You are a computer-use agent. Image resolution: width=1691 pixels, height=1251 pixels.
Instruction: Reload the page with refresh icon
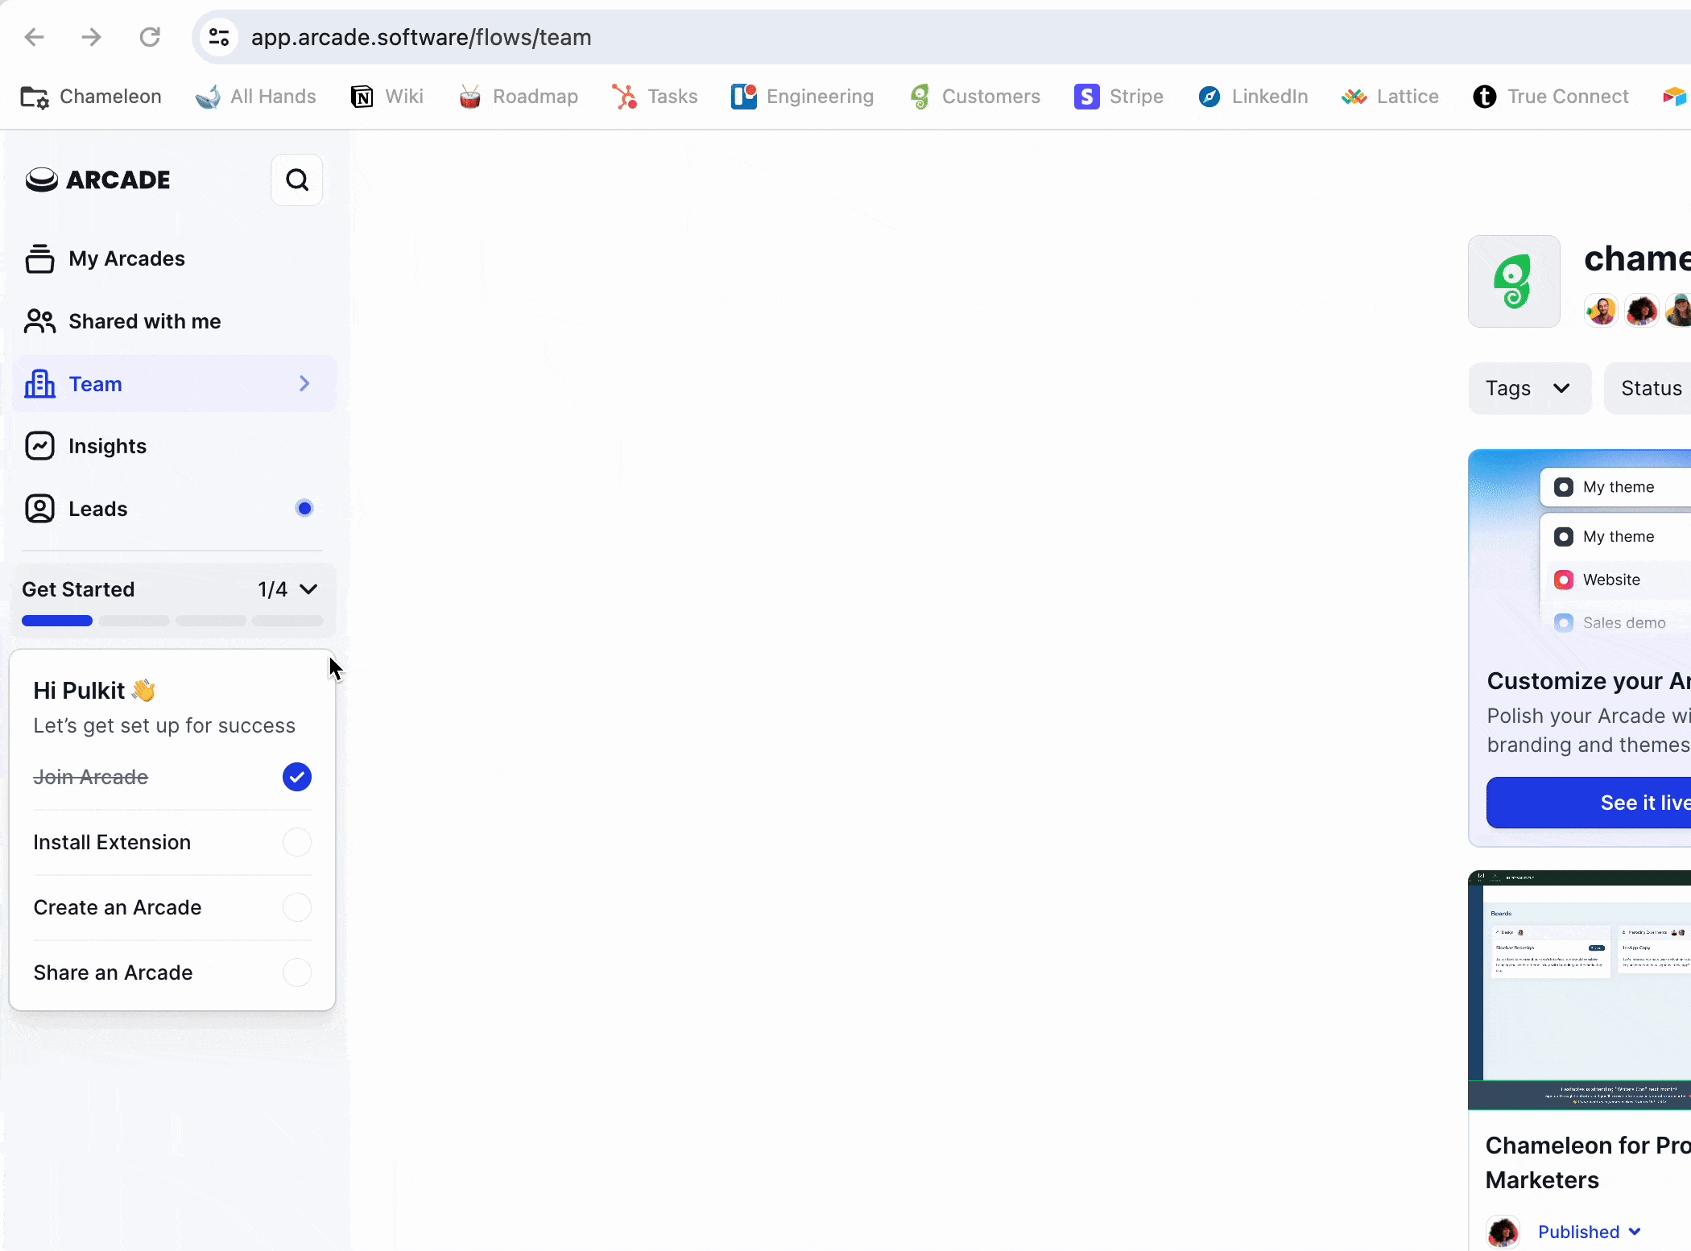pyautogui.click(x=151, y=37)
